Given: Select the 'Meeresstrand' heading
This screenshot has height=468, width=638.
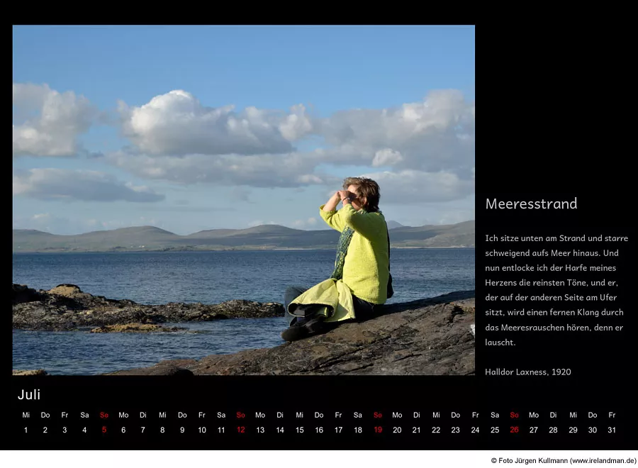Looking at the screenshot, I should pos(531,204).
